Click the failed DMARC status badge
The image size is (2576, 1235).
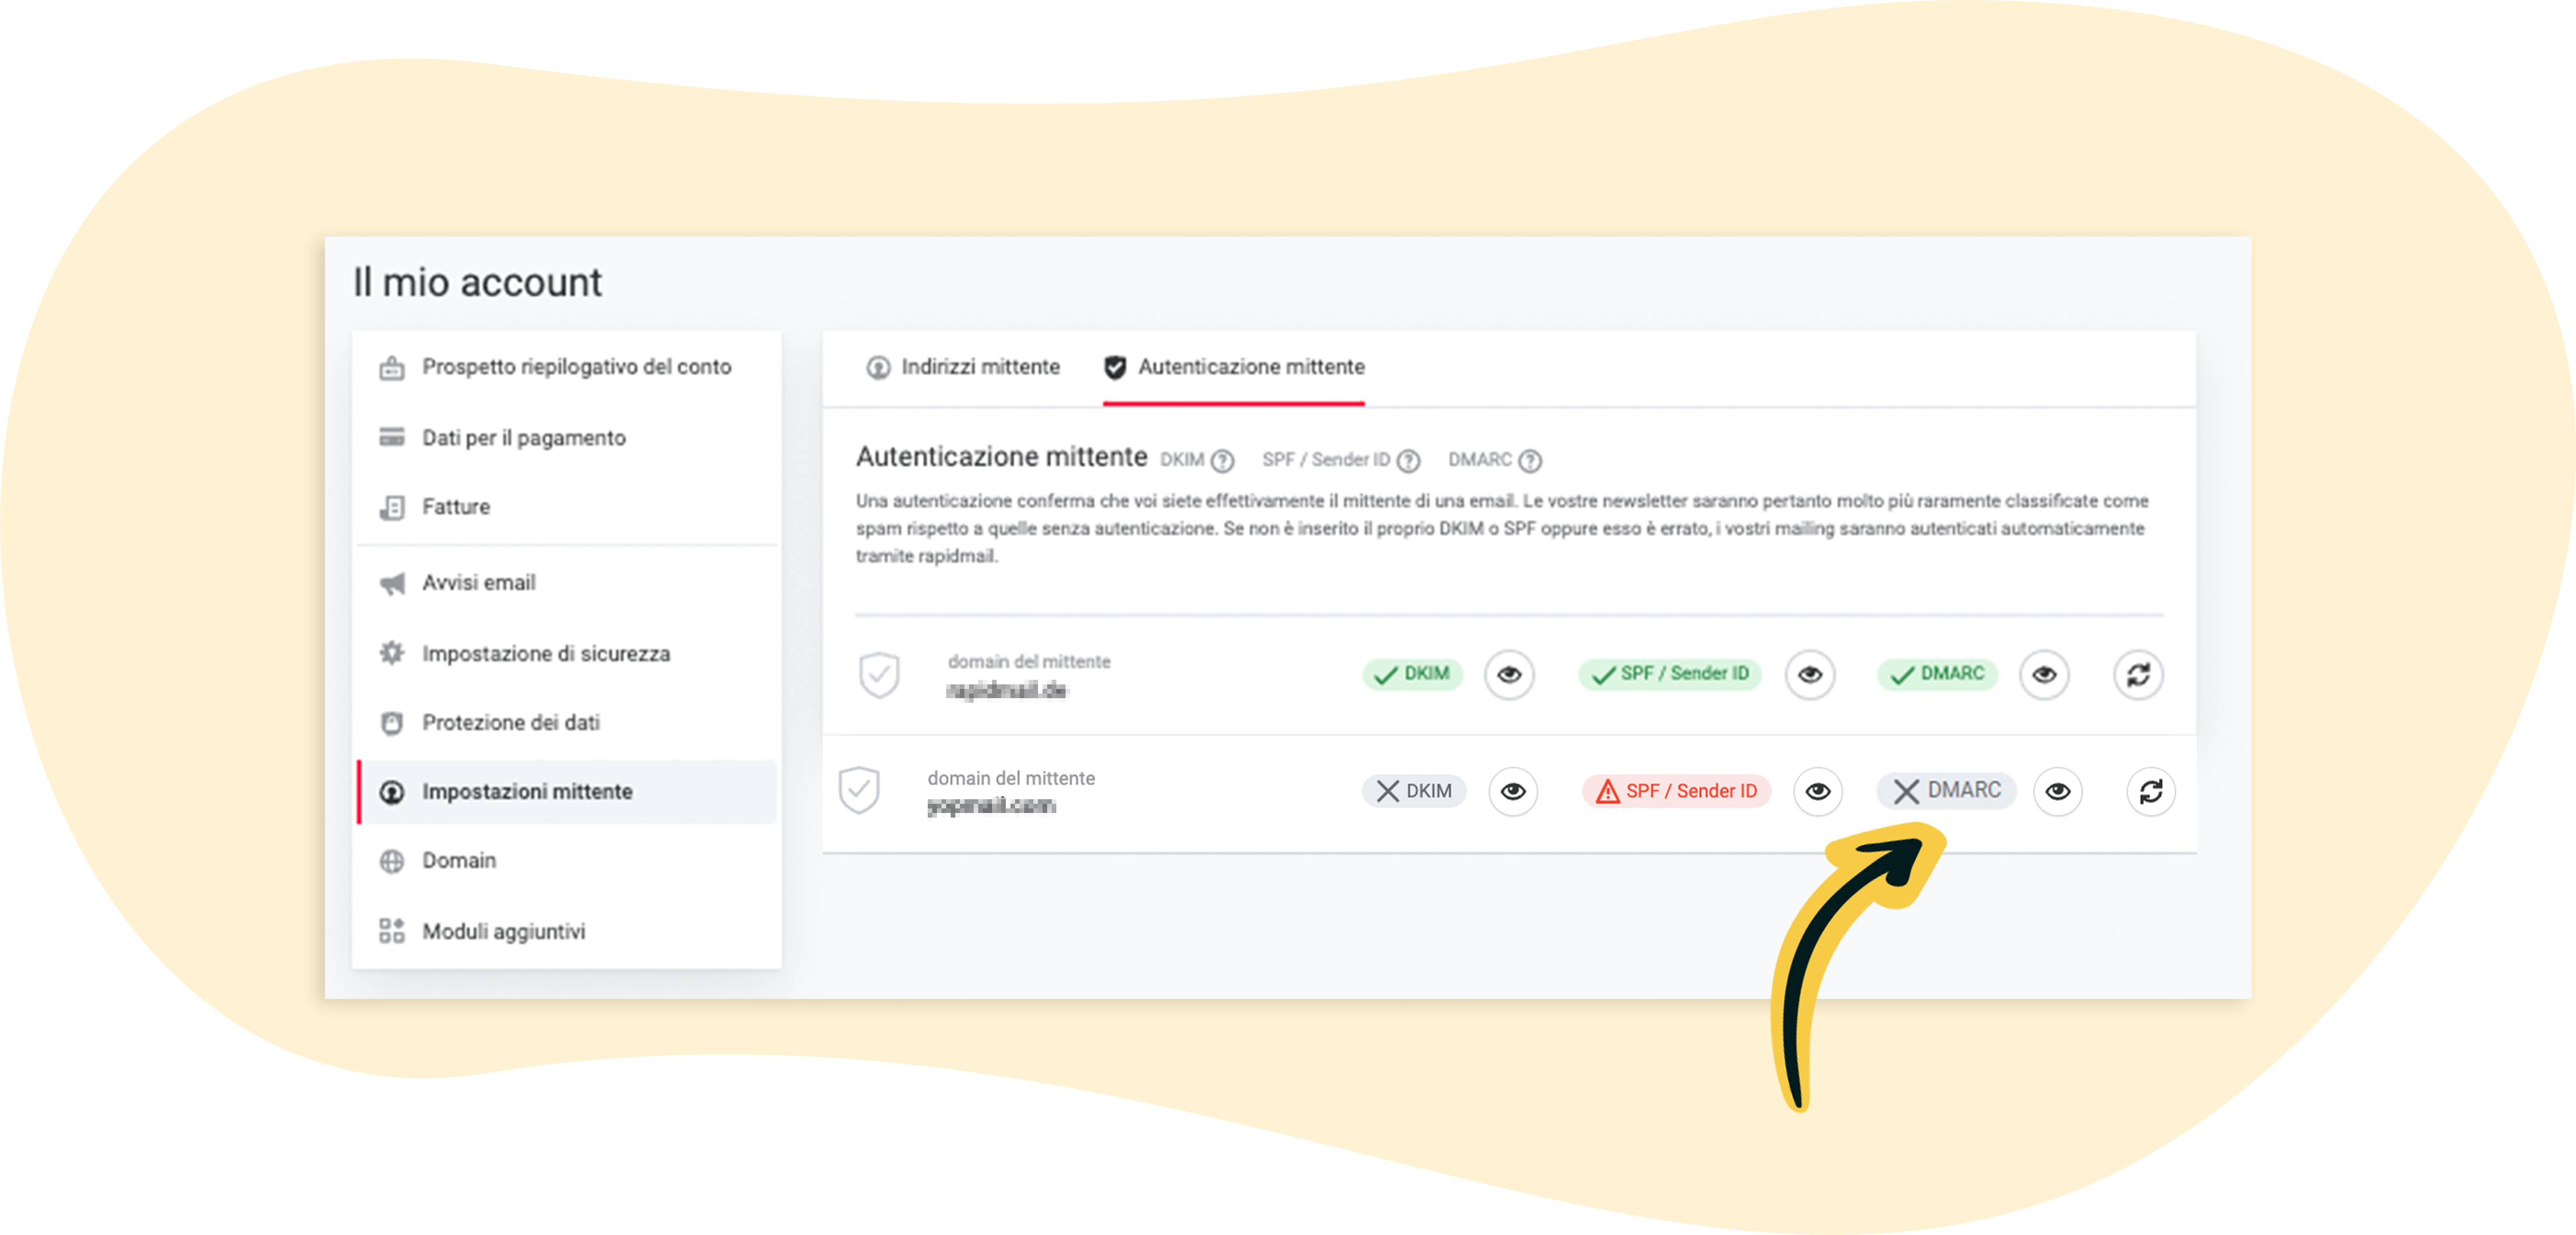click(1946, 791)
